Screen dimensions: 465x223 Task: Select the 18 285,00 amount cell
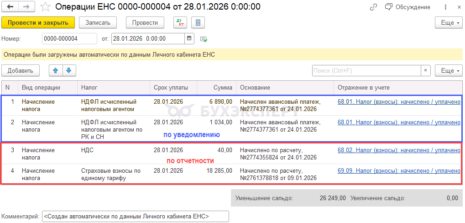pyautogui.click(x=216, y=174)
